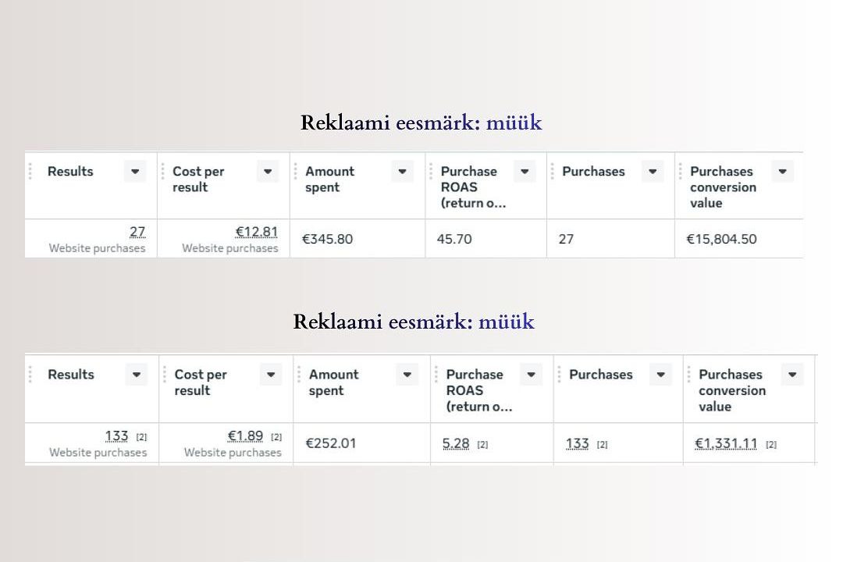
Task: Open the Cost per result dropdown in the top table
Action: [268, 171]
